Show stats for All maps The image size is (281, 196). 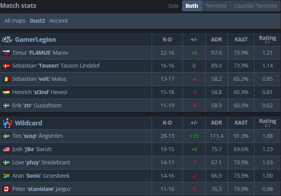(15, 21)
